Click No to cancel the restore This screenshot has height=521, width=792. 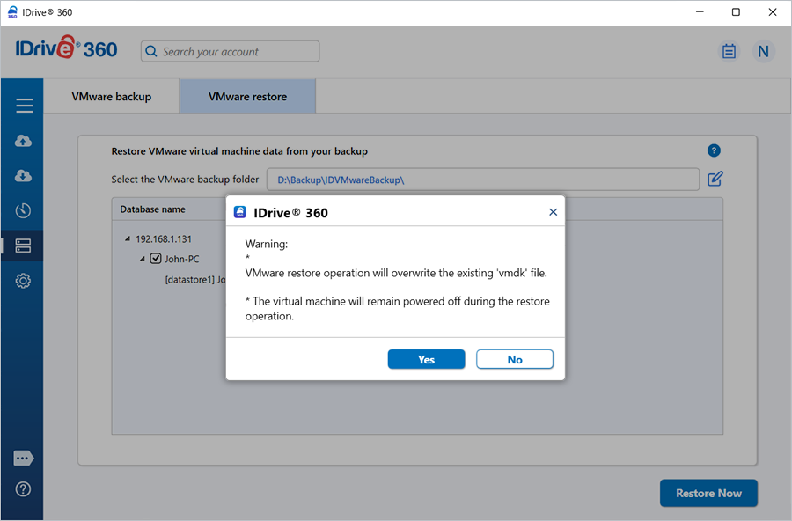coord(515,359)
